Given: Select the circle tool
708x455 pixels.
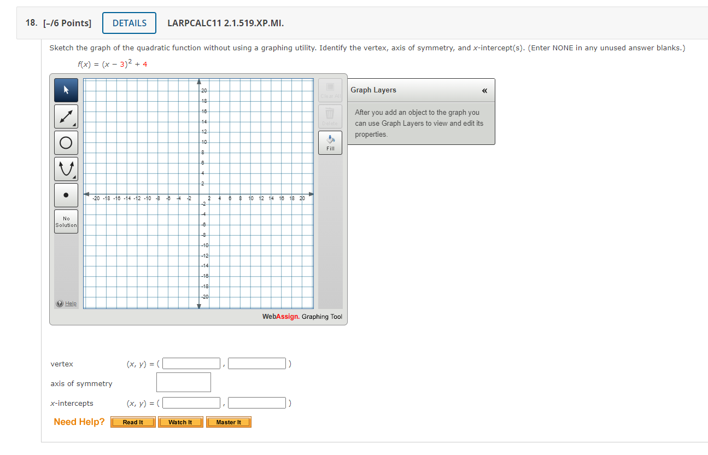Looking at the screenshot, I should (x=66, y=143).
